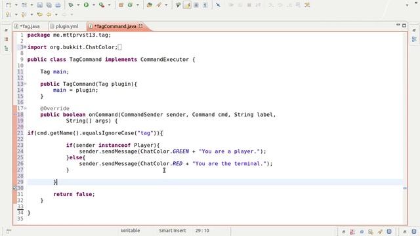Collapse the constructor fold on line 13

pos(25,84)
